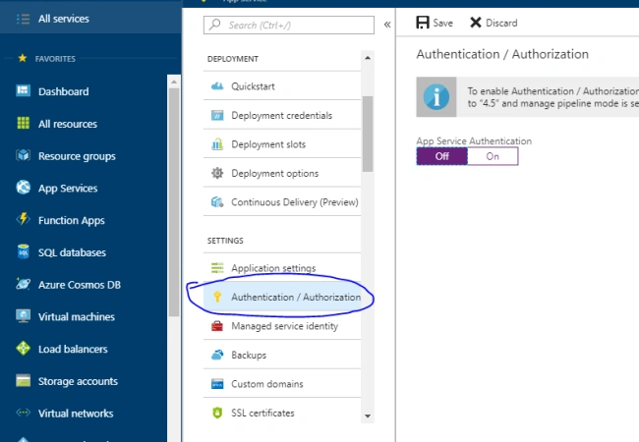The image size is (639, 442).
Task: Discard the authentication changes
Action: 494,23
